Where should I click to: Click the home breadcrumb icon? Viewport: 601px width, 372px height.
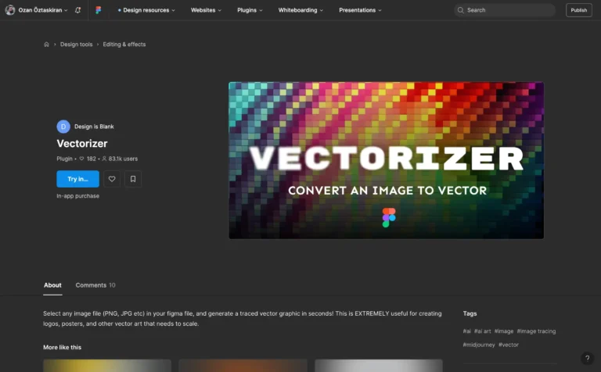[x=46, y=45]
